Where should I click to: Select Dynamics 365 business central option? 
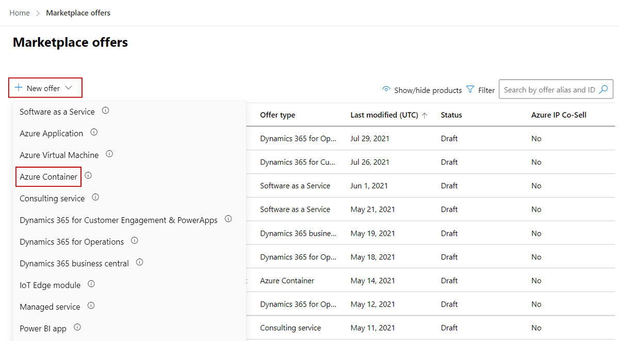pyautogui.click(x=74, y=264)
